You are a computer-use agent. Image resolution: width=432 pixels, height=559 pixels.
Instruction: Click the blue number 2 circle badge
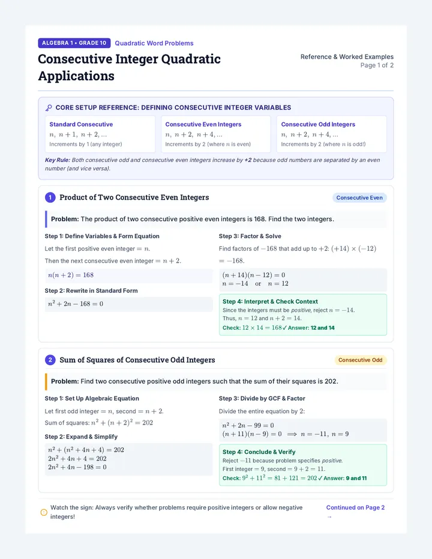tap(50, 360)
